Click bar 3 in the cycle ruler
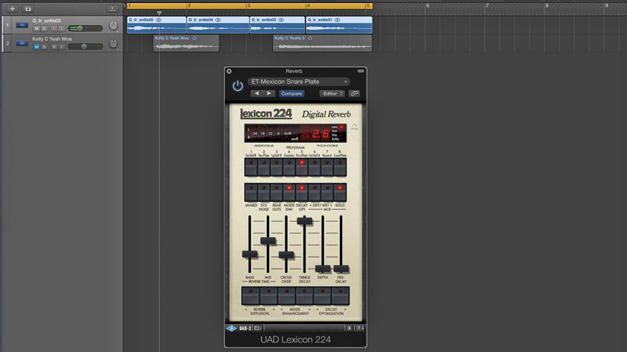This screenshot has height=352, width=627. point(249,6)
